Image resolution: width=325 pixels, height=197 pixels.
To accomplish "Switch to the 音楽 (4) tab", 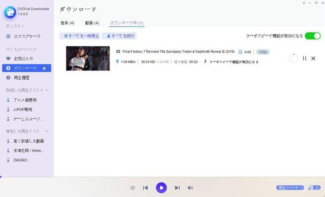I will pos(67,23).
